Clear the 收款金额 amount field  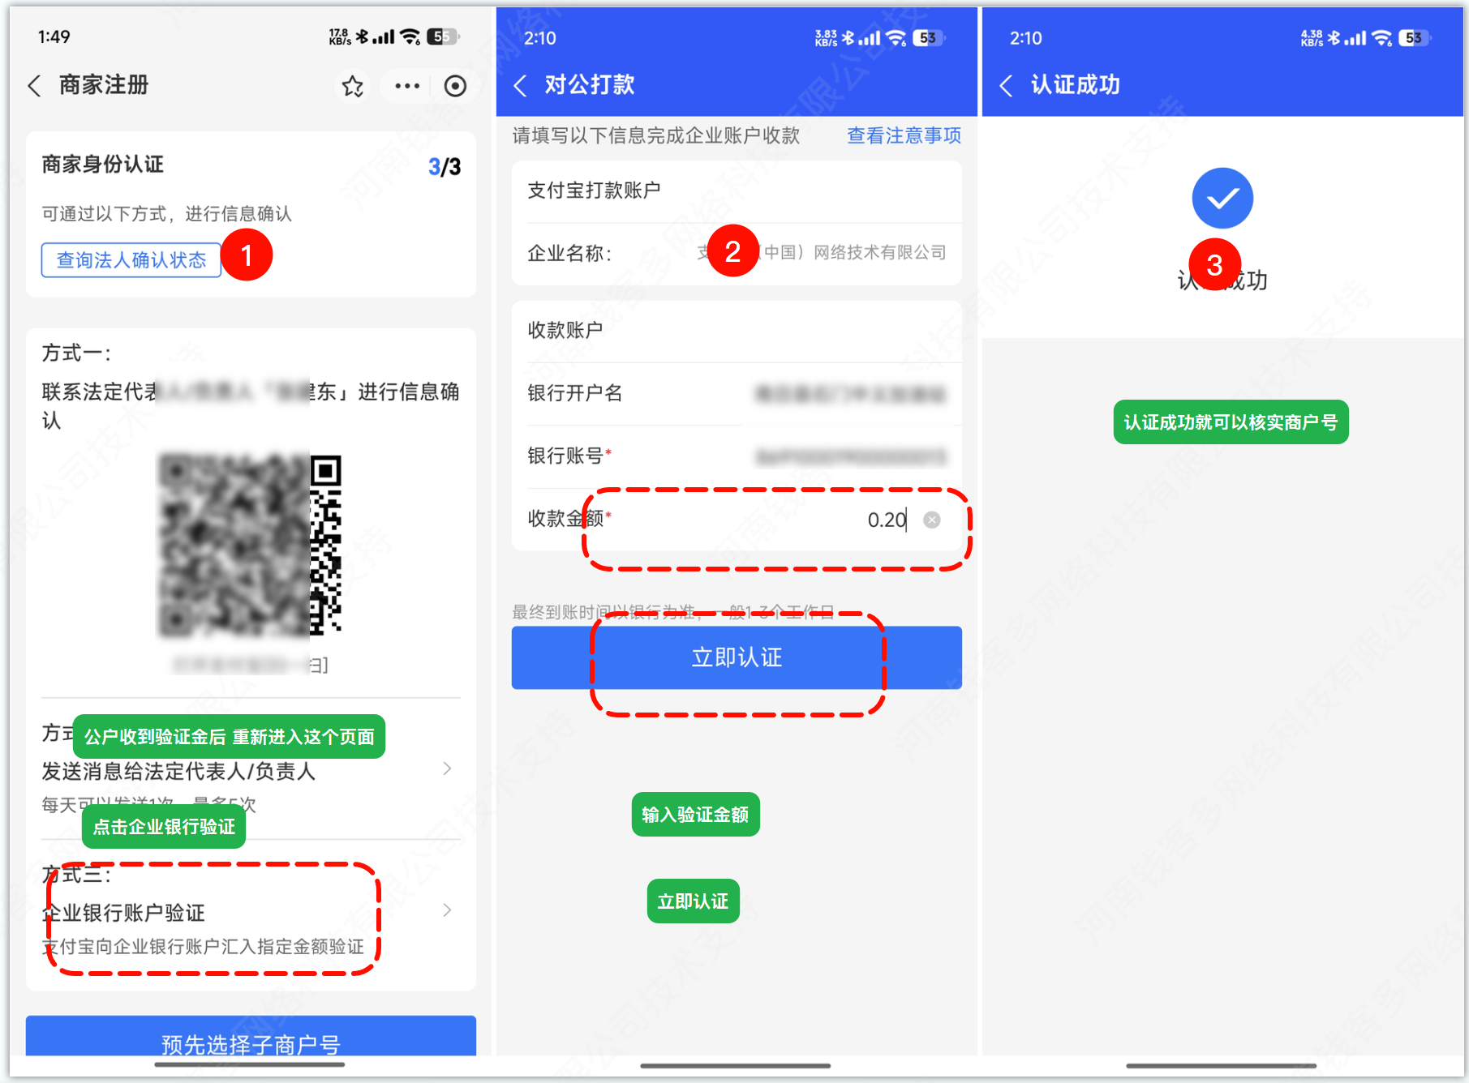(932, 520)
